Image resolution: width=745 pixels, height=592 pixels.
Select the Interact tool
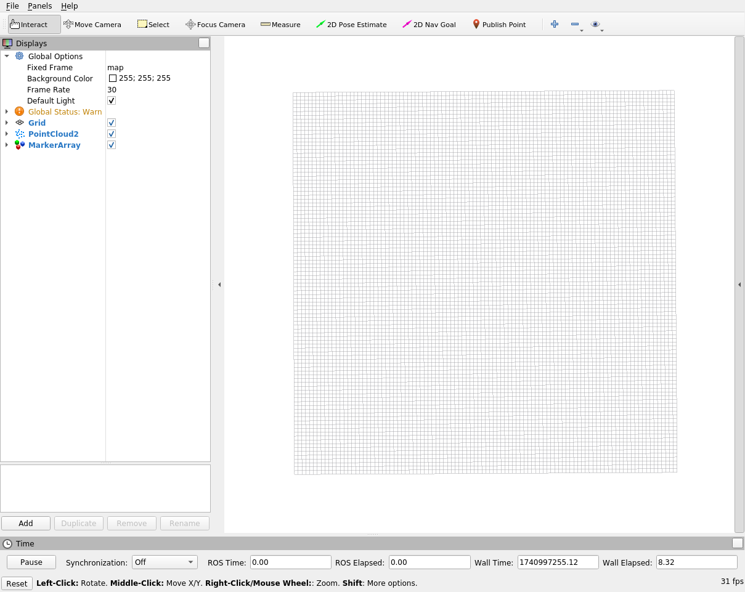point(35,25)
